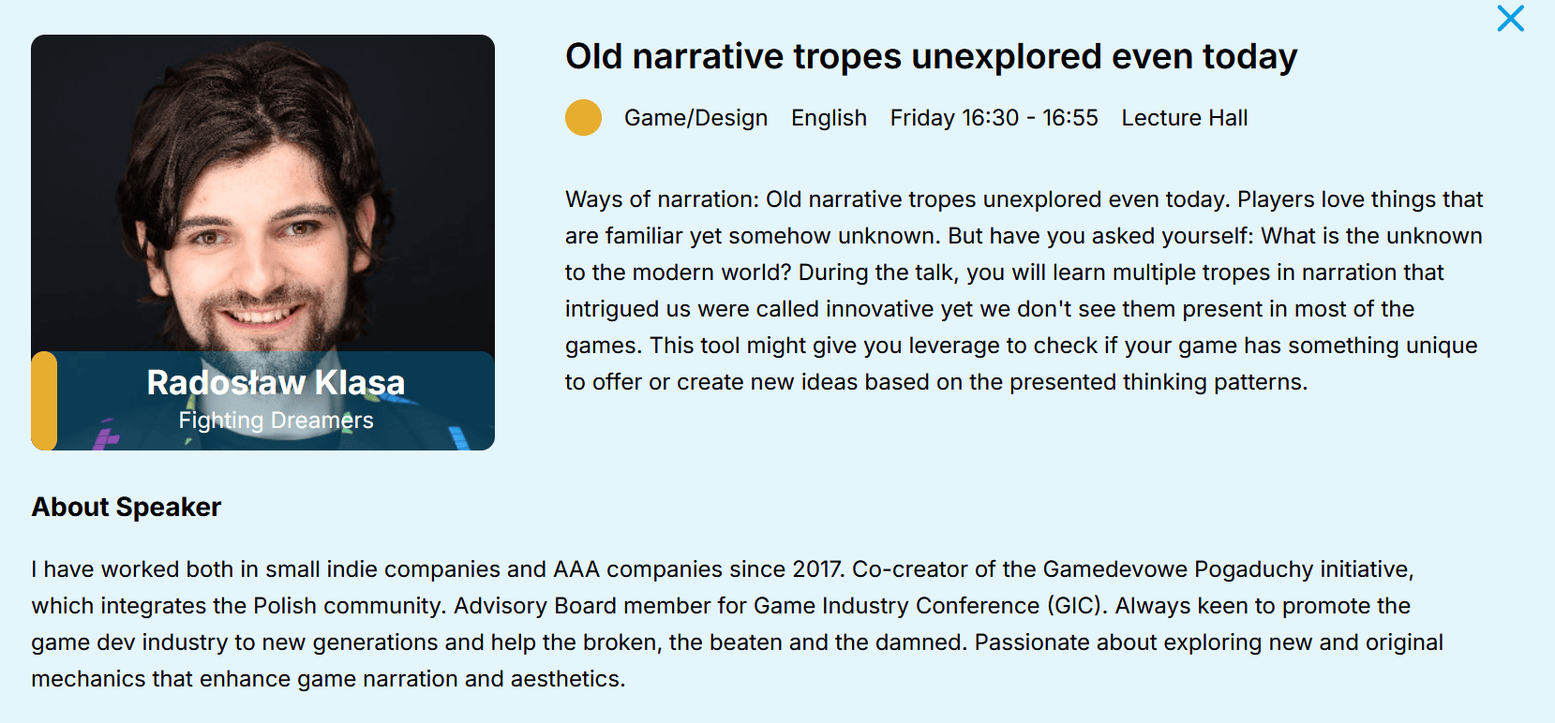This screenshot has width=1555, height=723.
Task: Close the talk details popup
Action: (1510, 19)
